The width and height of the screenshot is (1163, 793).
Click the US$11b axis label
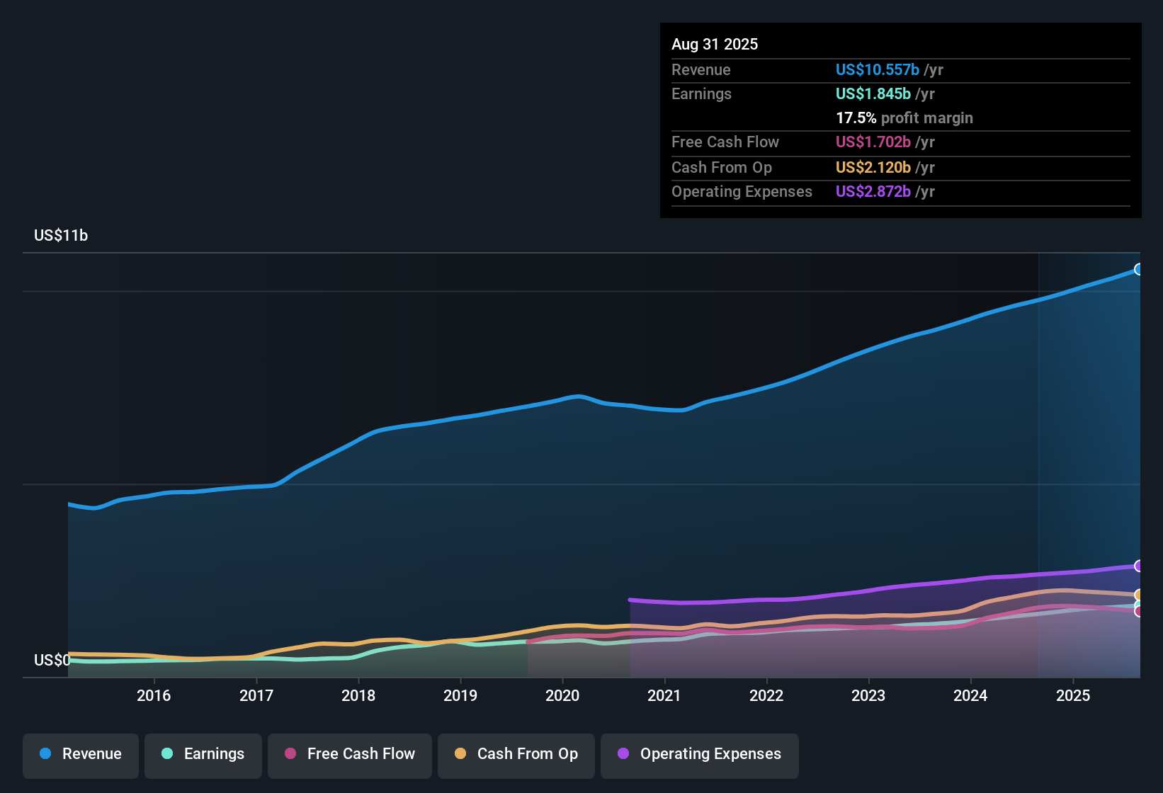[x=61, y=235]
